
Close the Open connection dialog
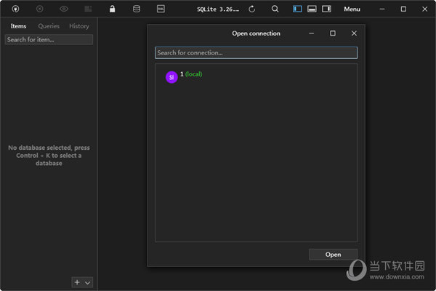click(x=354, y=33)
